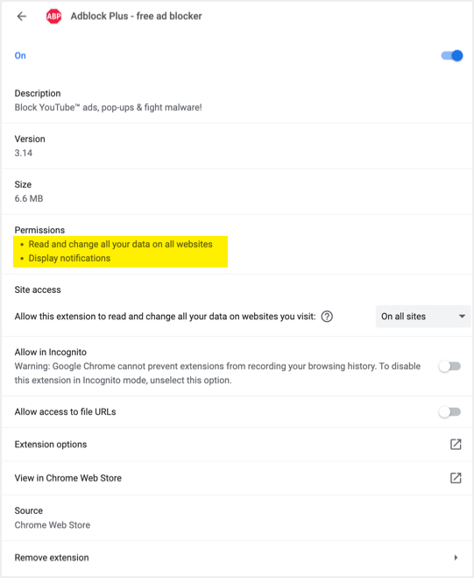Click the Adblock Plus title text
The height and width of the screenshot is (578, 474).
click(x=137, y=16)
